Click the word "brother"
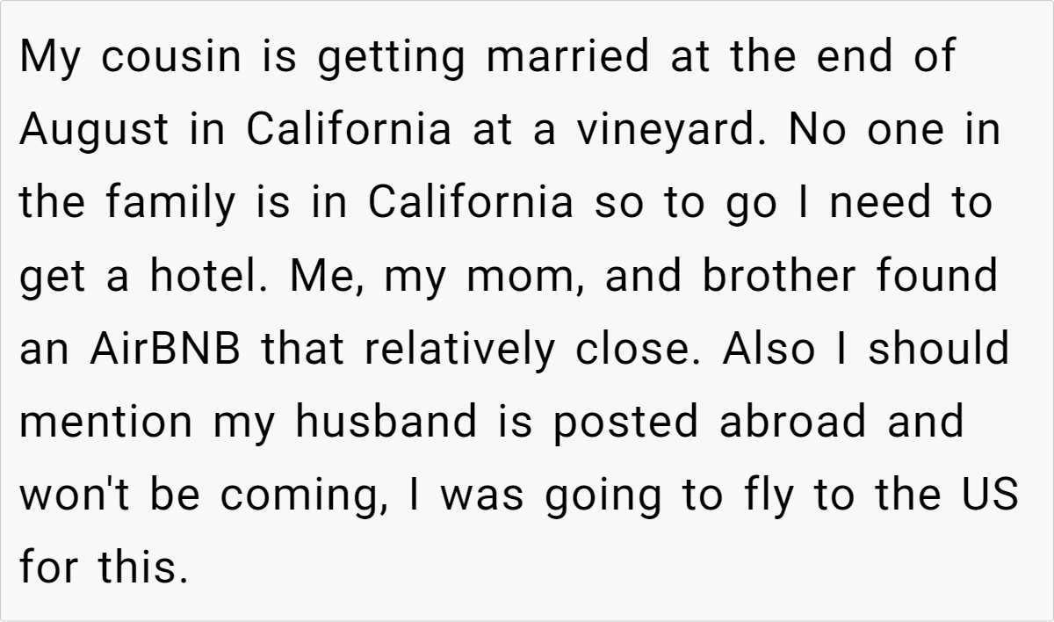This screenshot has width=1054, height=622. click(x=776, y=277)
